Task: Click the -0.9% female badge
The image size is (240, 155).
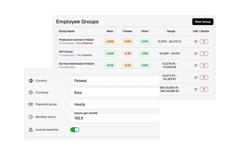Action: pyautogui.click(x=128, y=42)
